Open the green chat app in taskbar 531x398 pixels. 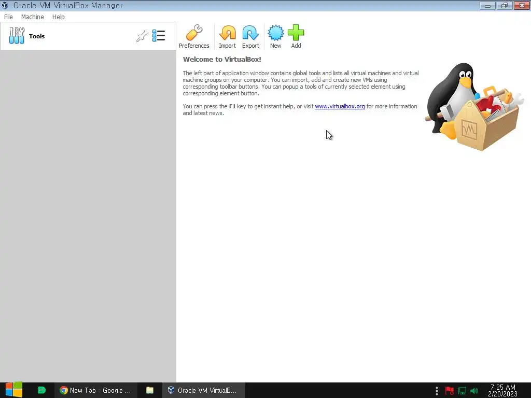[x=41, y=390]
